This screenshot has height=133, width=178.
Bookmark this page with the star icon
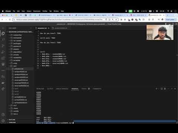(116, 20)
